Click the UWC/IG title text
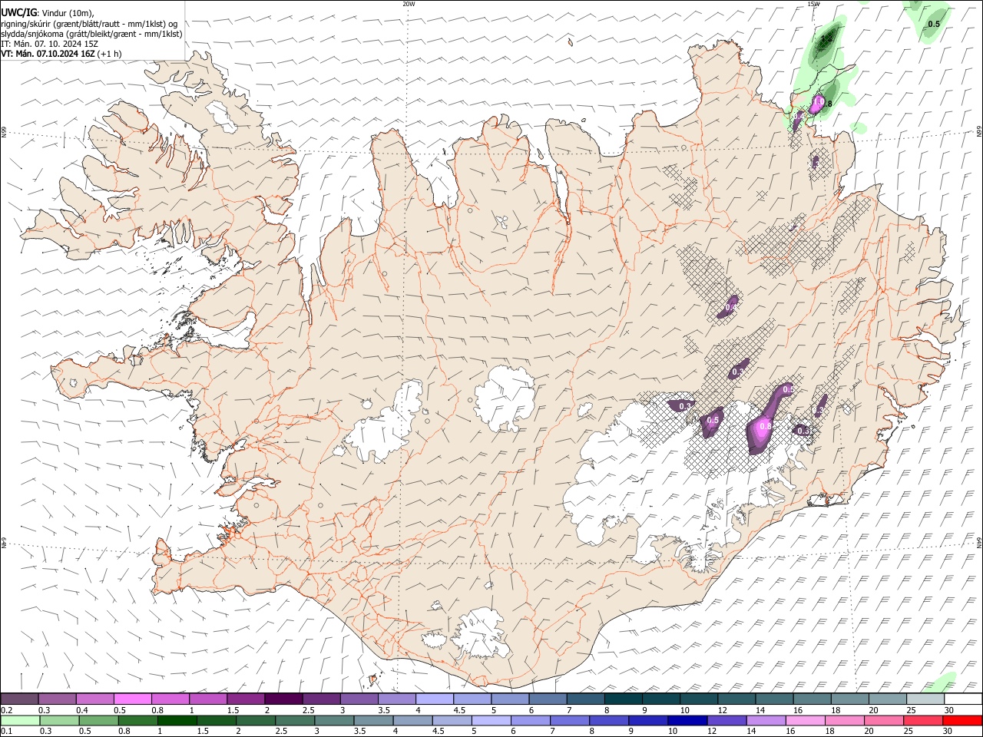 pyautogui.click(x=18, y=13)
